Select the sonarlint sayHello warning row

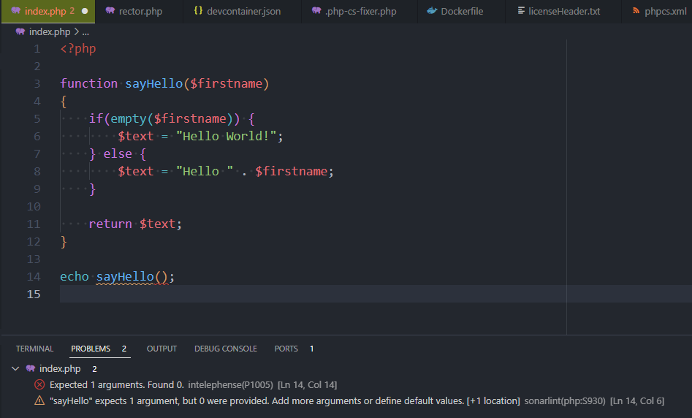[346, 400]
